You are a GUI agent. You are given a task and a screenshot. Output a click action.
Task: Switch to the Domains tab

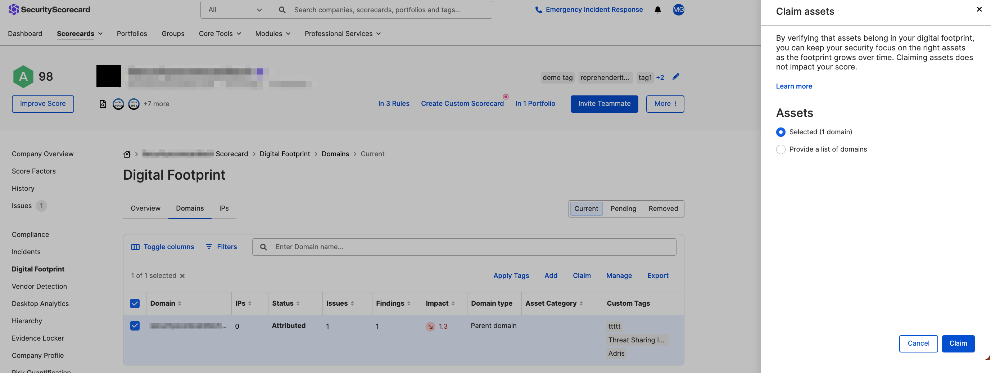190,208
